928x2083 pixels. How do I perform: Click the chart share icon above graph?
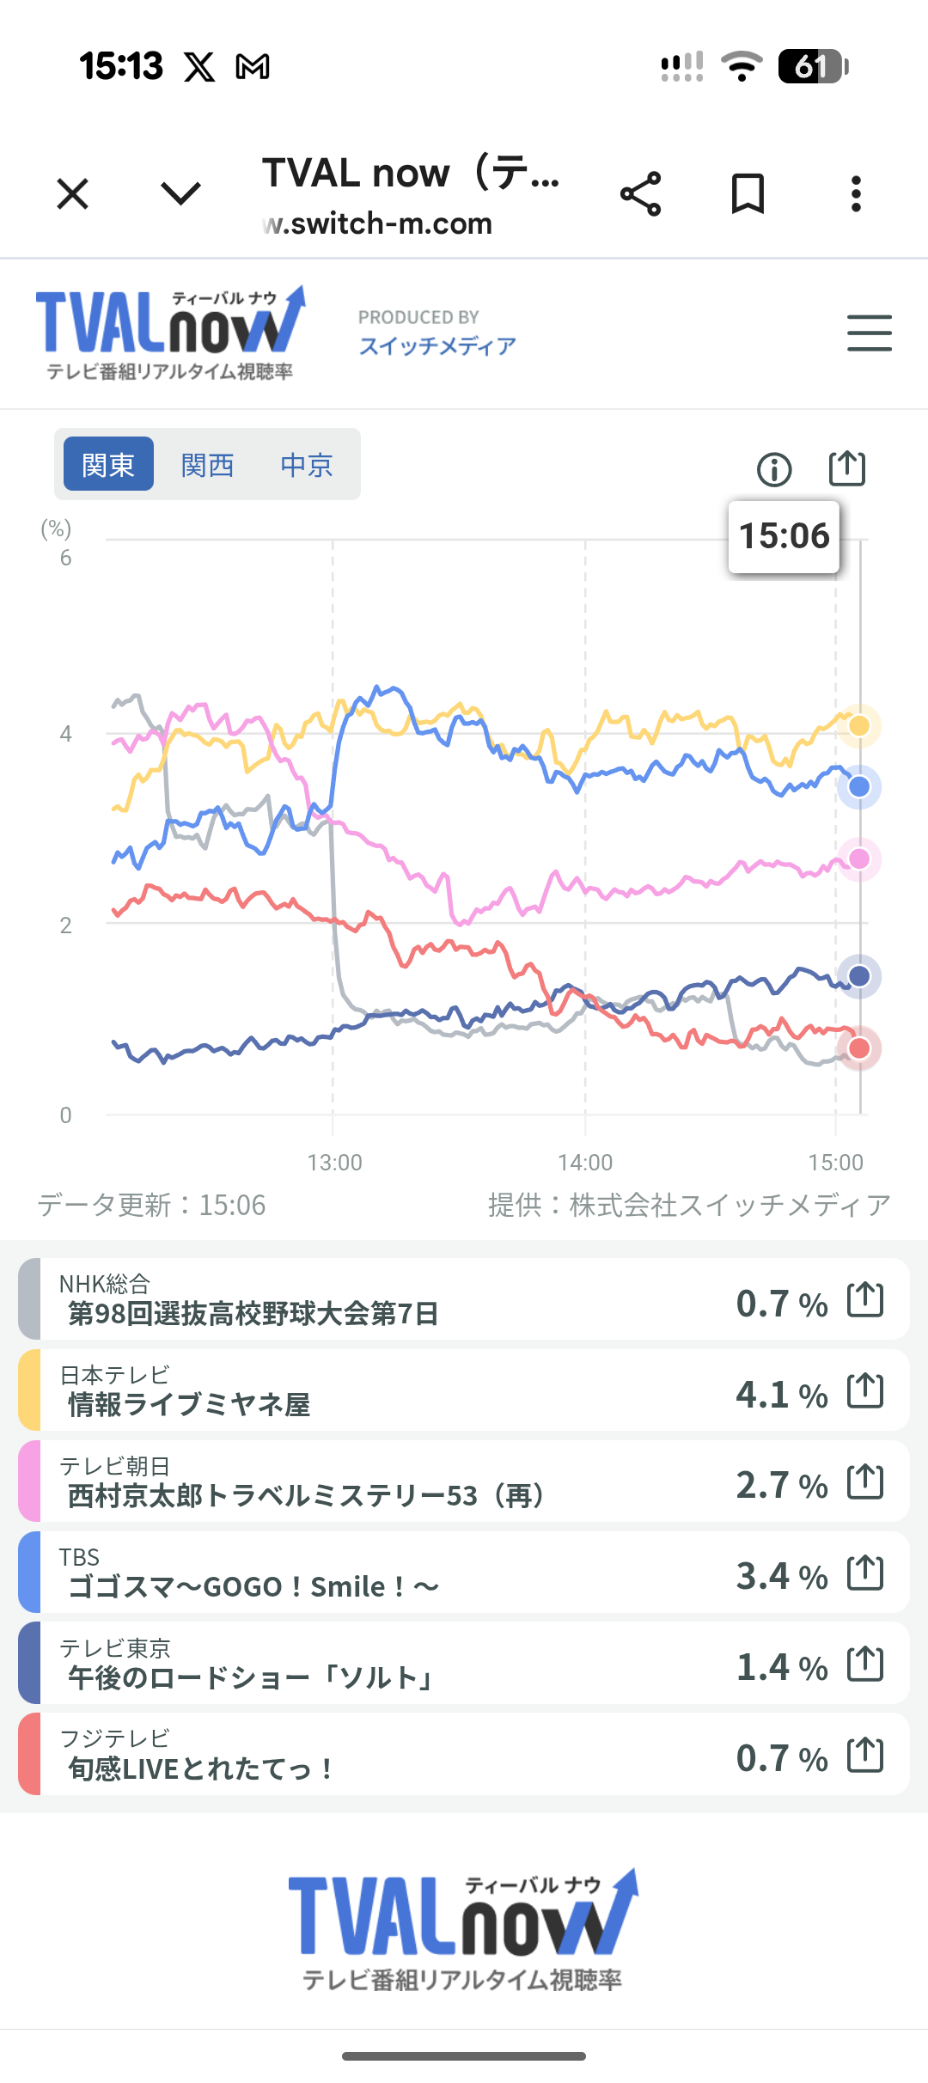point(846,468)
